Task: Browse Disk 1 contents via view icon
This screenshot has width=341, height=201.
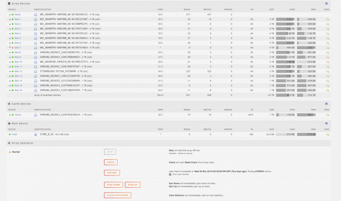Action: click(x=328, y=19)
